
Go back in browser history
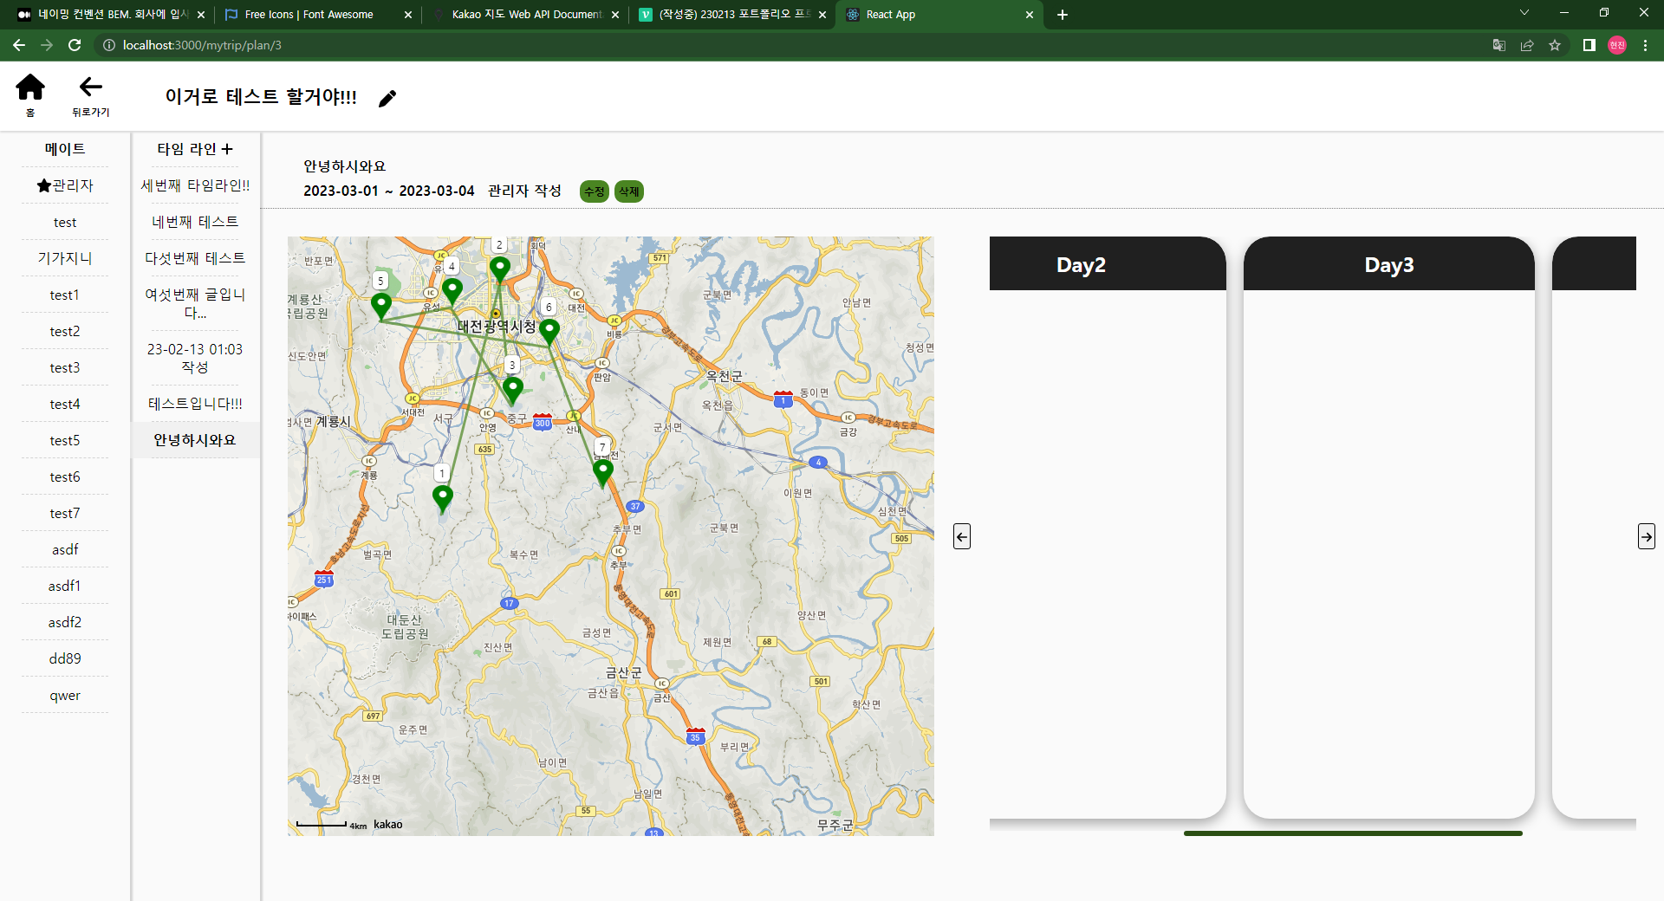[x=19, y=45]
